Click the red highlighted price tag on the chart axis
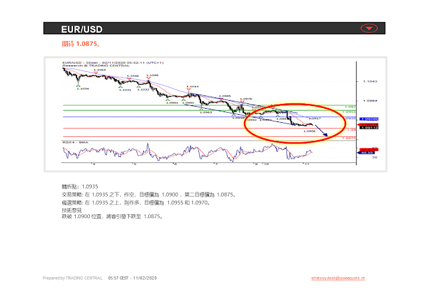429x304 pixels. pyautogui.click(x=369, y=125)
